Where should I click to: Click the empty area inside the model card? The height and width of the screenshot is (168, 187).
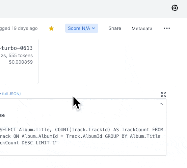click(x=19, y=74)
